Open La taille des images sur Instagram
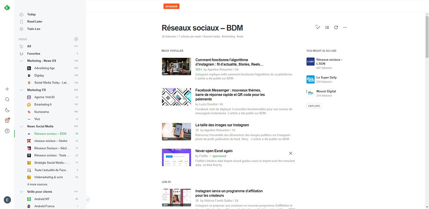This screenshot has height=209, width=429. [222, 125]
